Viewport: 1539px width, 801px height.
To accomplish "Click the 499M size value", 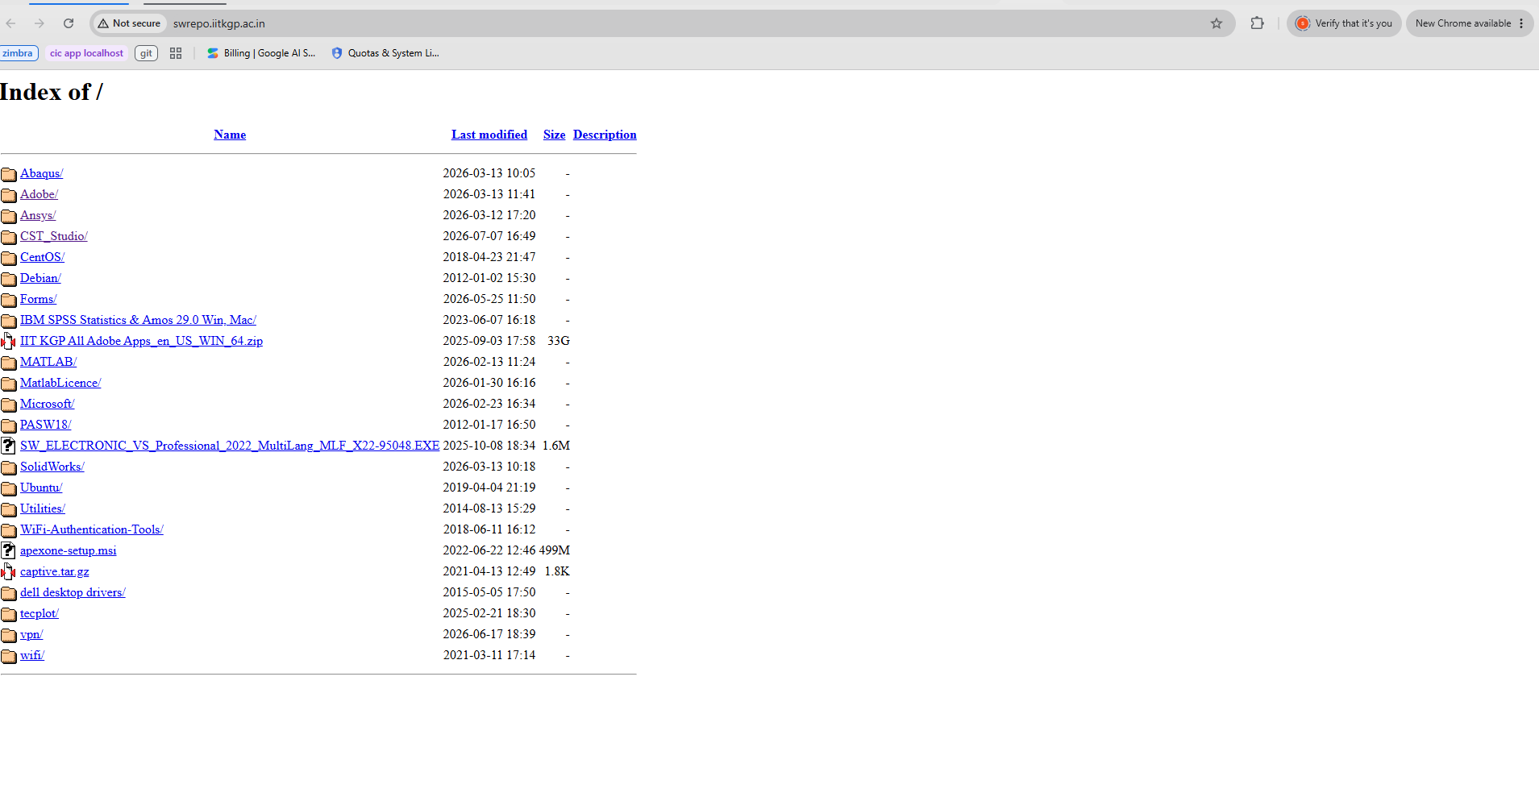I will coord(555,550).
